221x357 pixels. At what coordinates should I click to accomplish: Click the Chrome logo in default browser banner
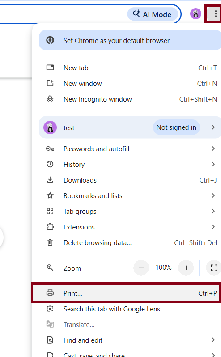[50, 40]
